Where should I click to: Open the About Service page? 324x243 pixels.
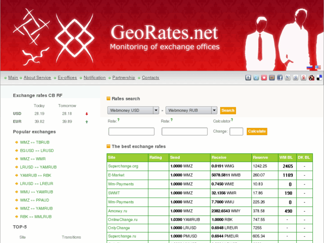[37, 78]
